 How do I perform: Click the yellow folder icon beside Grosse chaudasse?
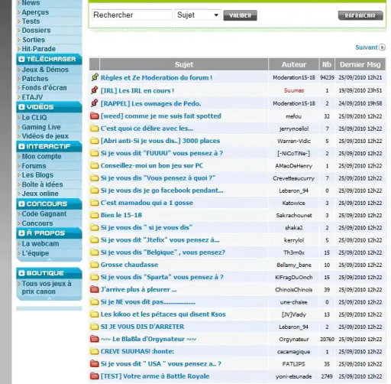pos(95,265)
